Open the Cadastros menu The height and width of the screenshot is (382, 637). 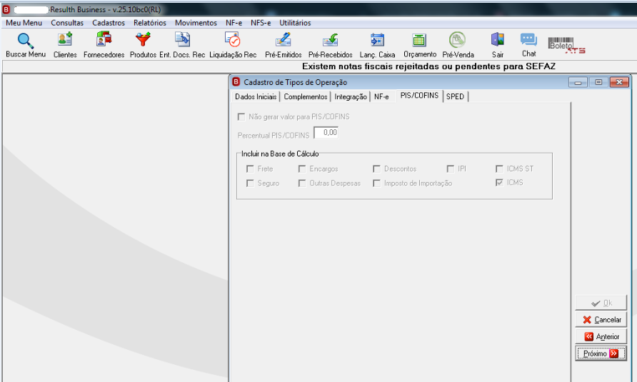point(109,23)
